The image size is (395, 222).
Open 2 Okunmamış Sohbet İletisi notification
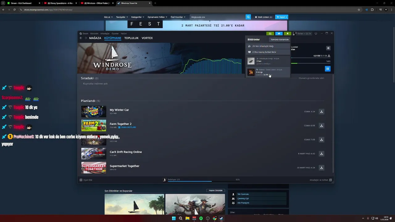click(x=268, y=52)
